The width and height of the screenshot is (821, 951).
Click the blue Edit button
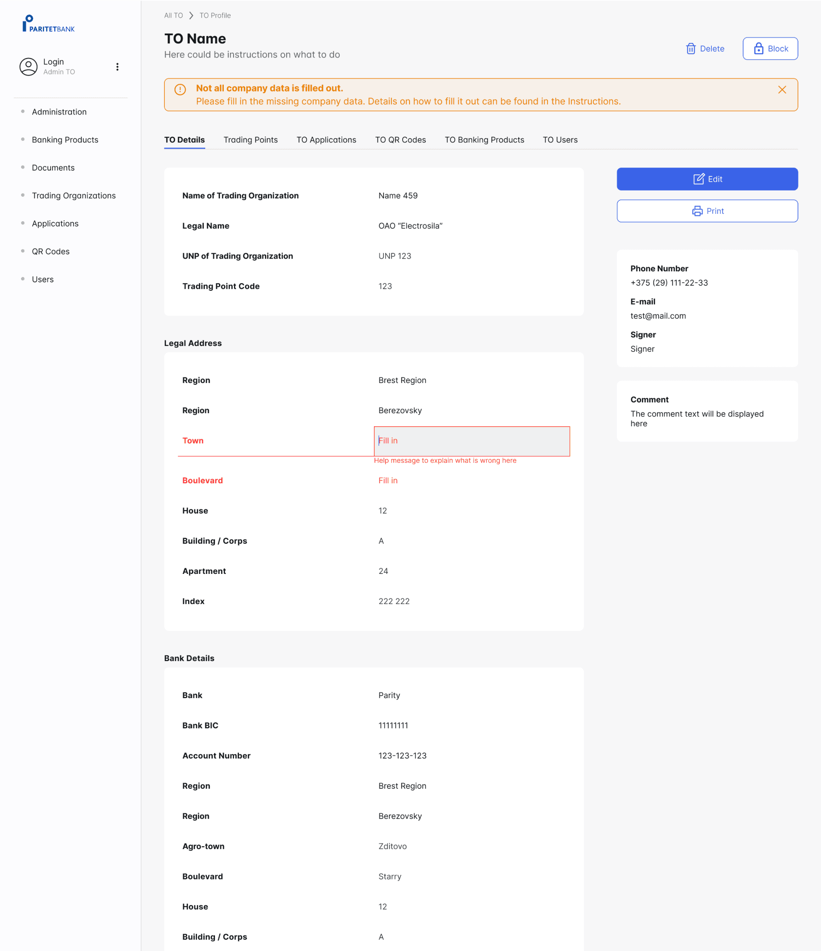click(x=707, y=179)
